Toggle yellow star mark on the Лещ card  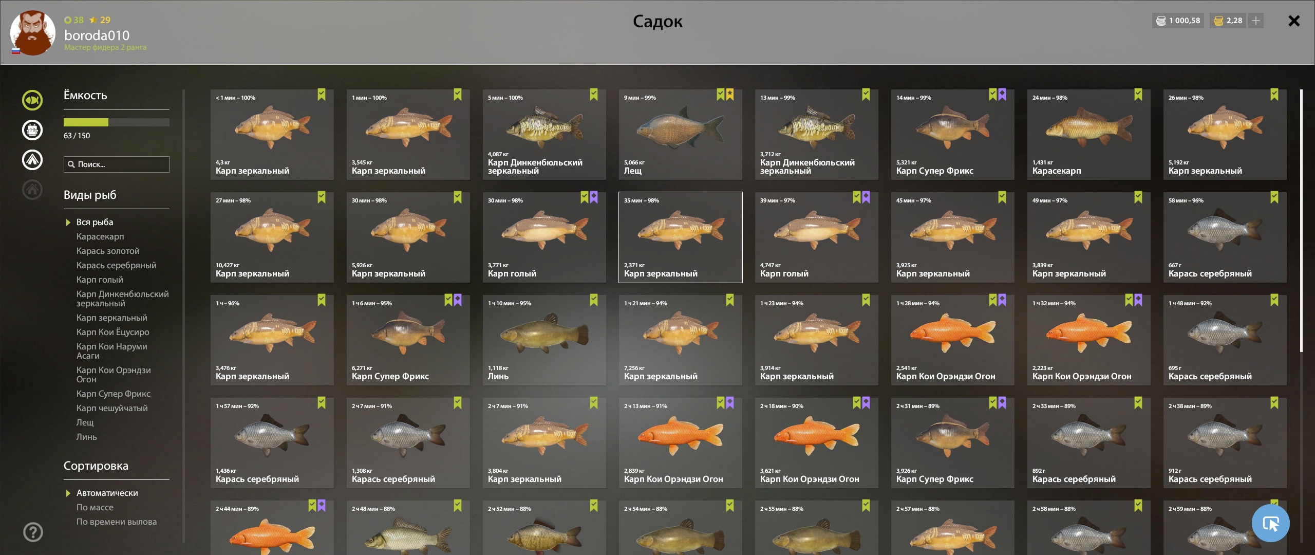tap(730, 95)
